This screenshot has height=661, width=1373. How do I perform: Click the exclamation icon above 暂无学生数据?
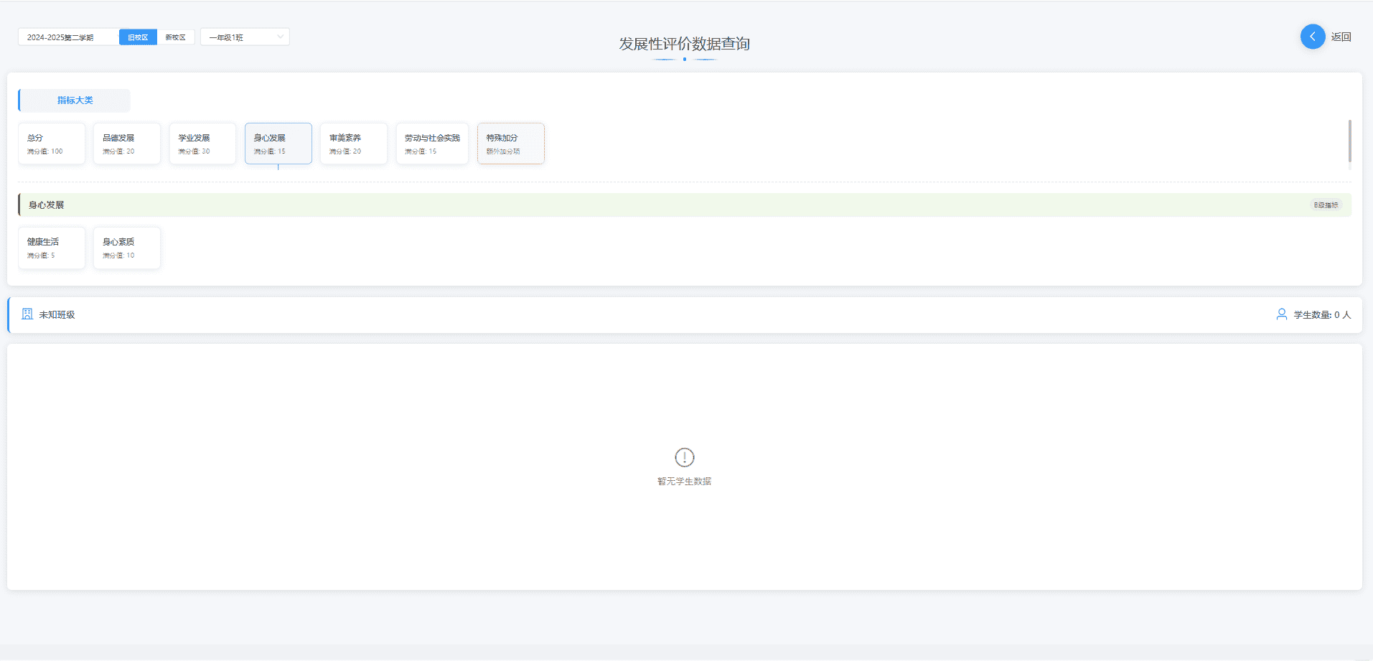(684, 457)
